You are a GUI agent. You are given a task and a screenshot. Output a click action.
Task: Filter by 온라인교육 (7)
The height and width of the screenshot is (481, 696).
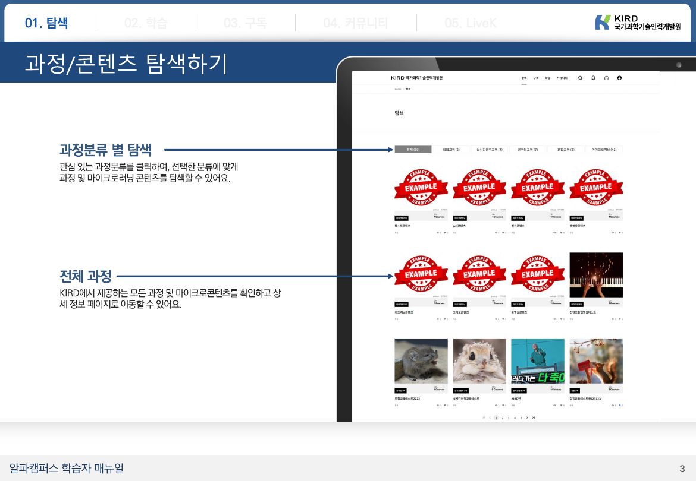click(528, 150)
